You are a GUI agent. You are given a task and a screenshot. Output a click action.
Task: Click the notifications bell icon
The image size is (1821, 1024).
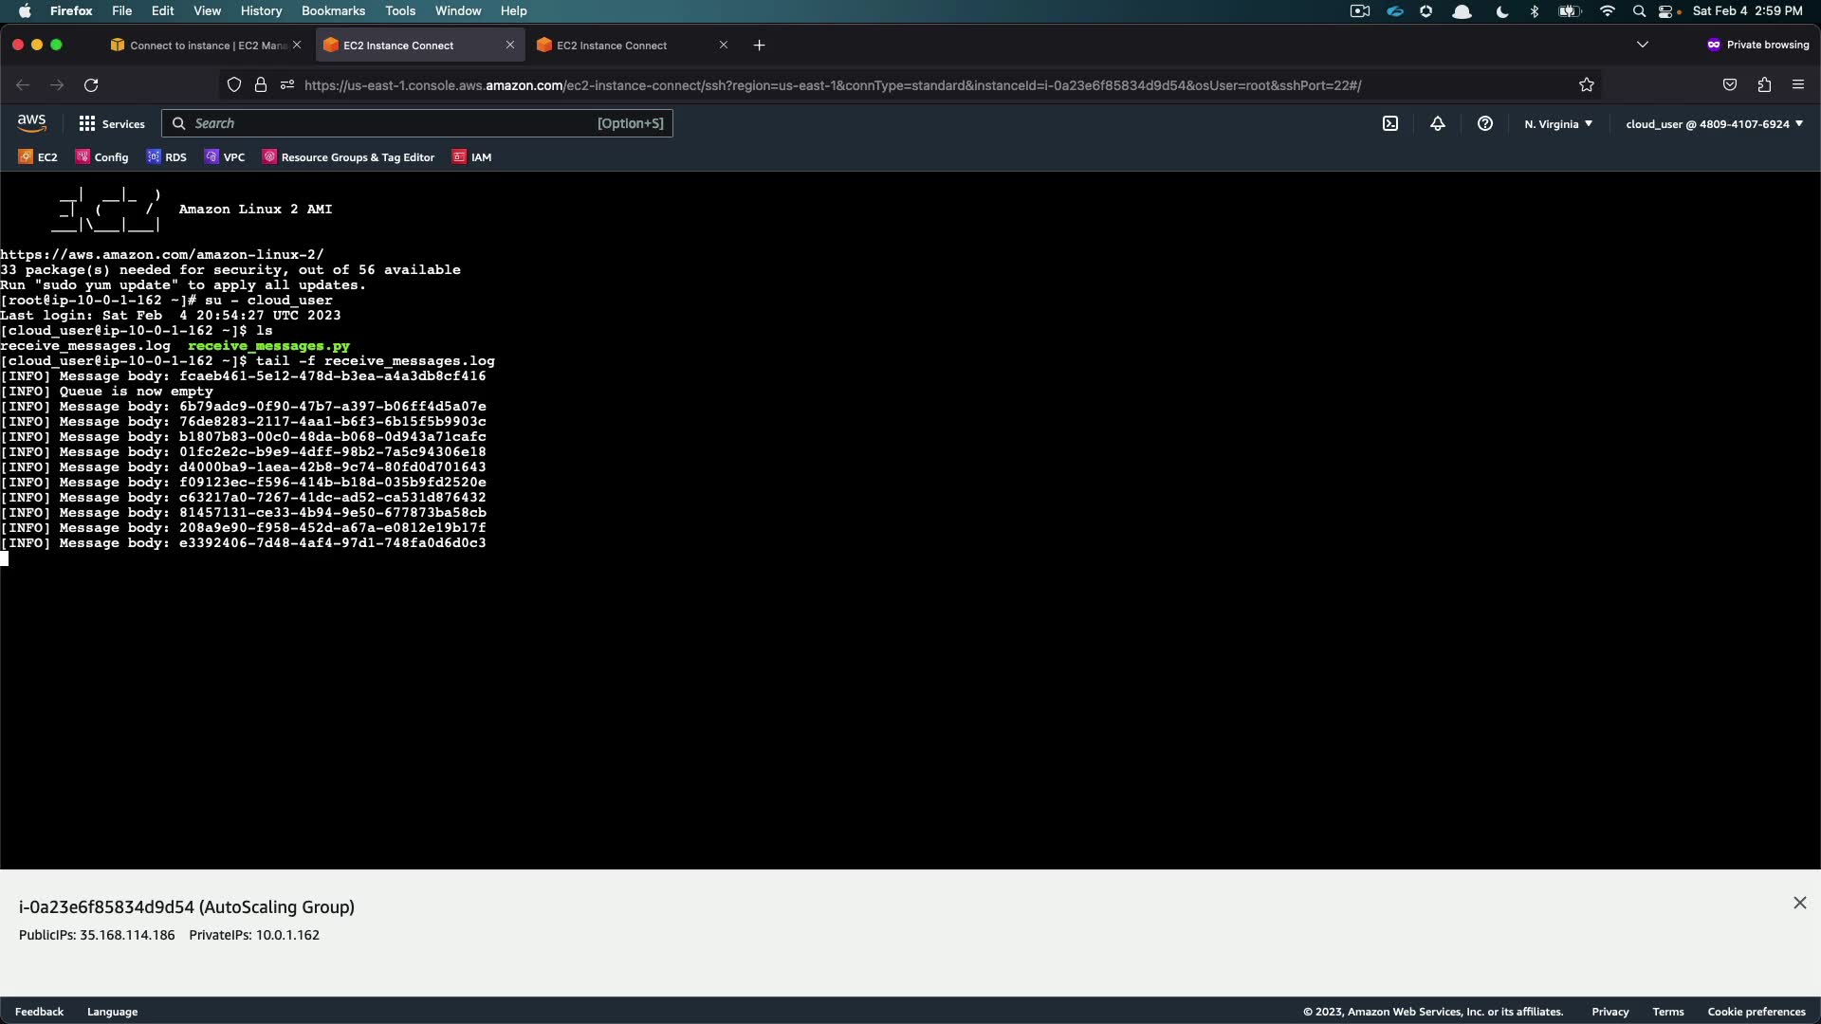point(1438,124)
